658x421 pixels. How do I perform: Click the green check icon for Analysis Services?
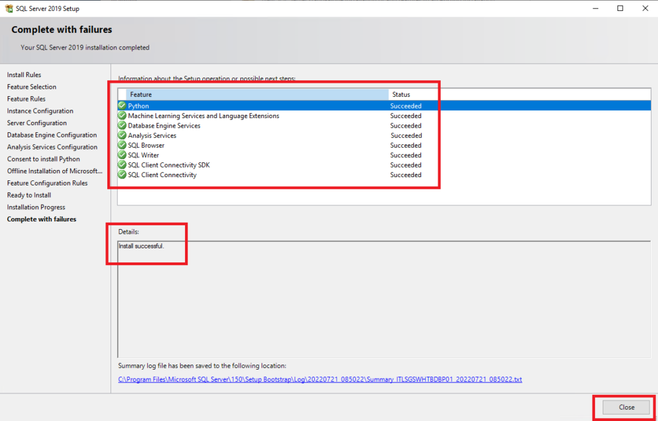122,135
